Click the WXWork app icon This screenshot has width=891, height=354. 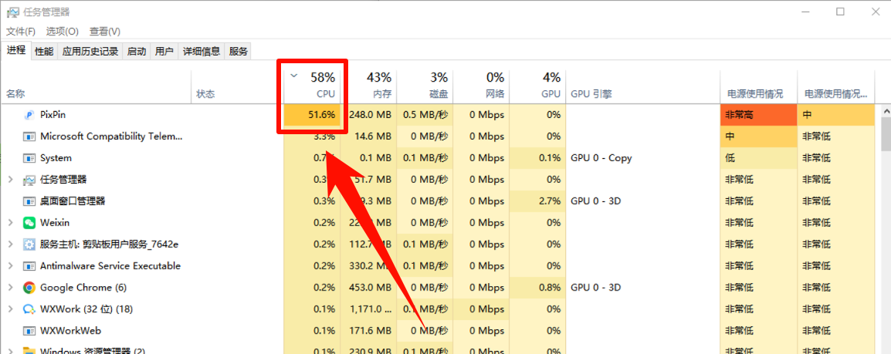(29, 309)
